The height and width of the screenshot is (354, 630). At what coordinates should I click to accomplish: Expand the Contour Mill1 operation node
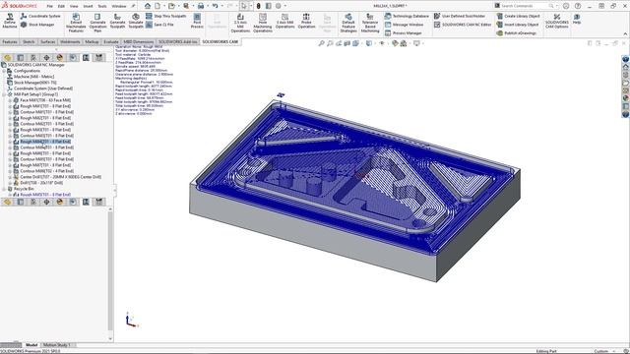(x=10, y=112)
